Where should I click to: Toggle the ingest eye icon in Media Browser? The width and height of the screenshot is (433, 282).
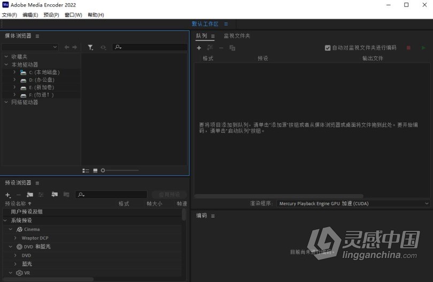pos(103,47)
